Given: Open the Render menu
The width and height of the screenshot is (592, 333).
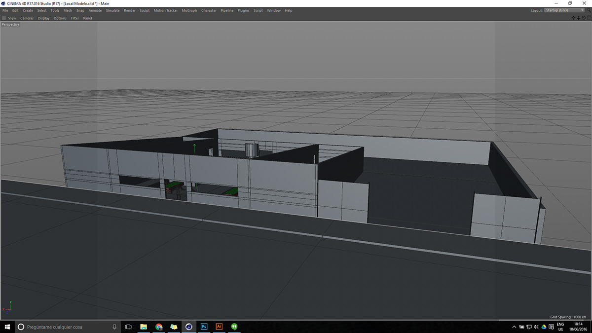Looking at the screenshot, I should [129, 10].
